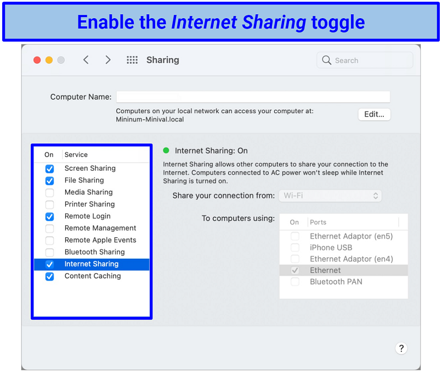Image resolution: width=442 pixels, height=373 pixels.
Task: Click the Minimum-Minival.local address text
Action: (x=150, y=119)
